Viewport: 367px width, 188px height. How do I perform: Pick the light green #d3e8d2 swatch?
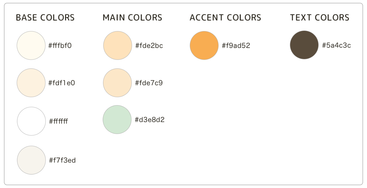(117, 120)
